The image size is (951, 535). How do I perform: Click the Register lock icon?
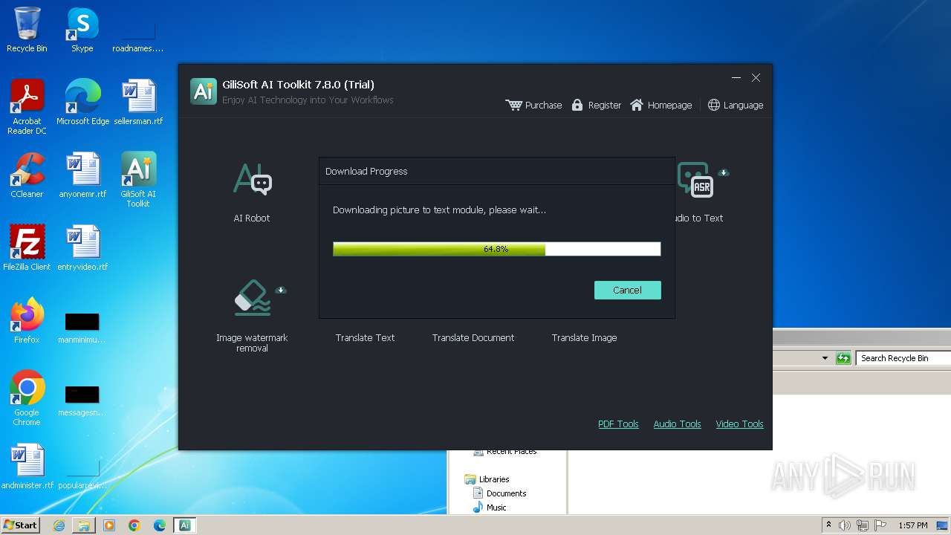tap(577, 105)
